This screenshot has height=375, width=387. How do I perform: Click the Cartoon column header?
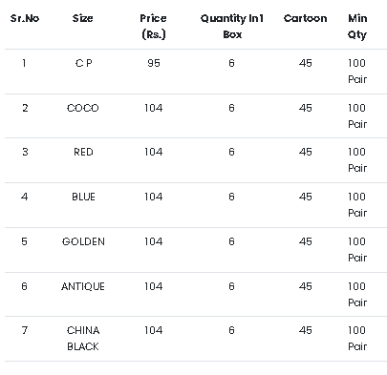point(305,18)
